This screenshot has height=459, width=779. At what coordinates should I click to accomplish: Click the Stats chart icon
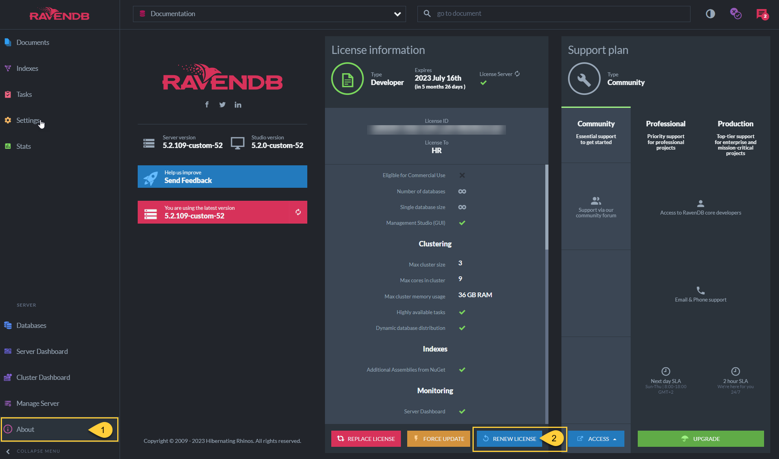pyautogui.click(x=8, y=146)
